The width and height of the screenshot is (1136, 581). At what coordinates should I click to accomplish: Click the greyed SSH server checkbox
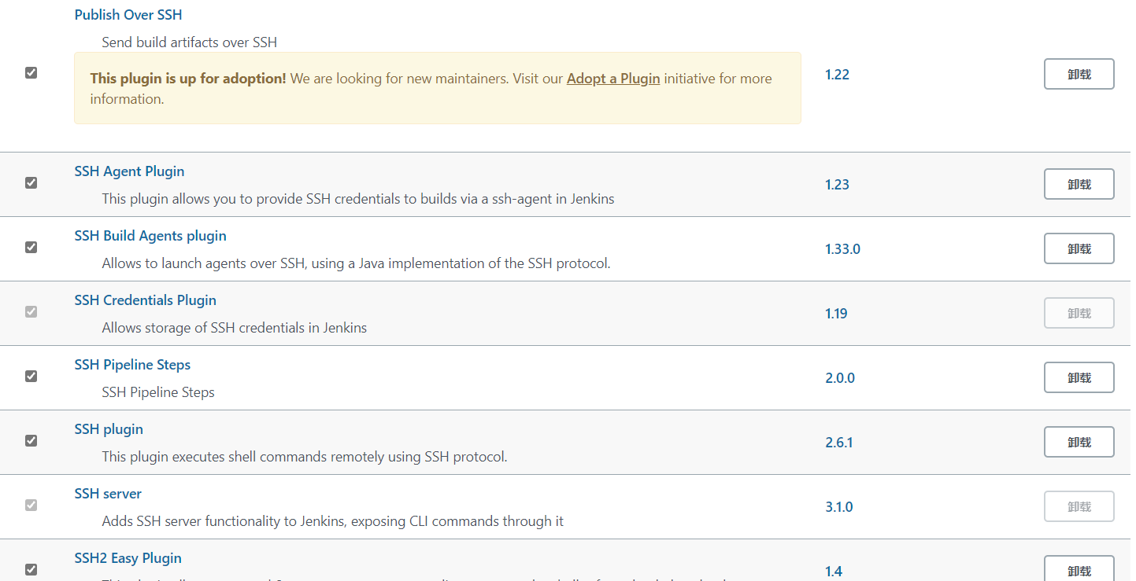click(x=31, y=506)
